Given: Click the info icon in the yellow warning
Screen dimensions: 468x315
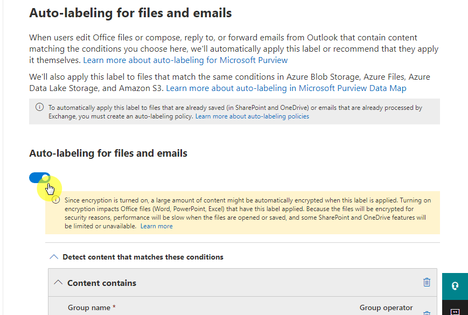Looking at the screenshot, I should click(56, 200).
